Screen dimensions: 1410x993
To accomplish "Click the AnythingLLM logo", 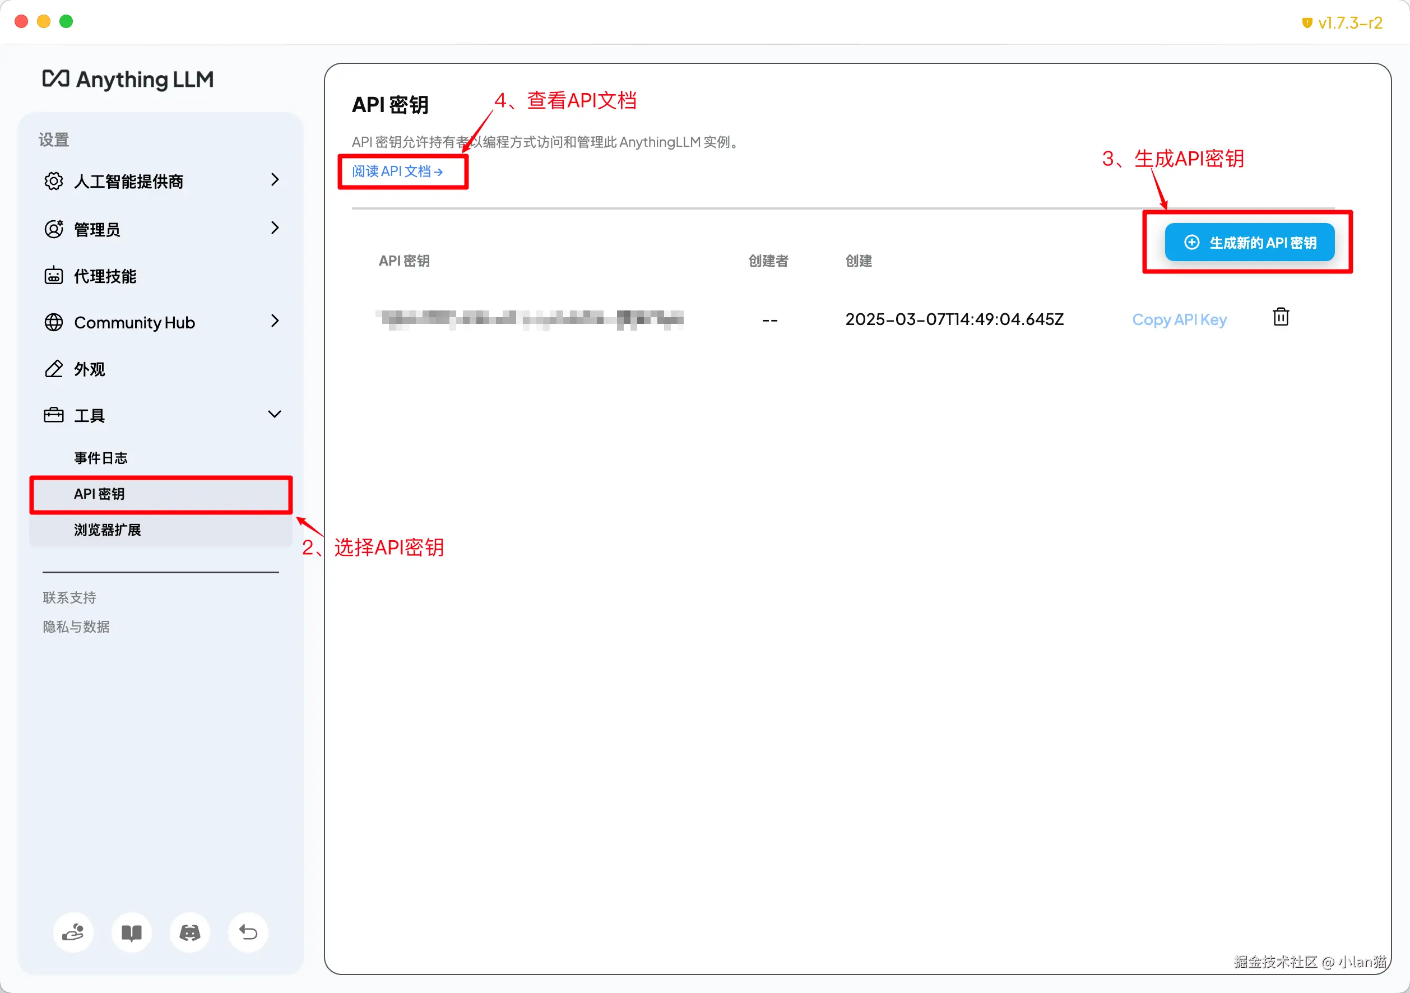I will tap(128, 79).
